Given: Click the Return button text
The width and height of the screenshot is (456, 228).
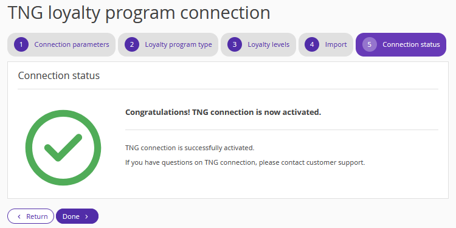Looking at the screenshot, I should point(37,216).
